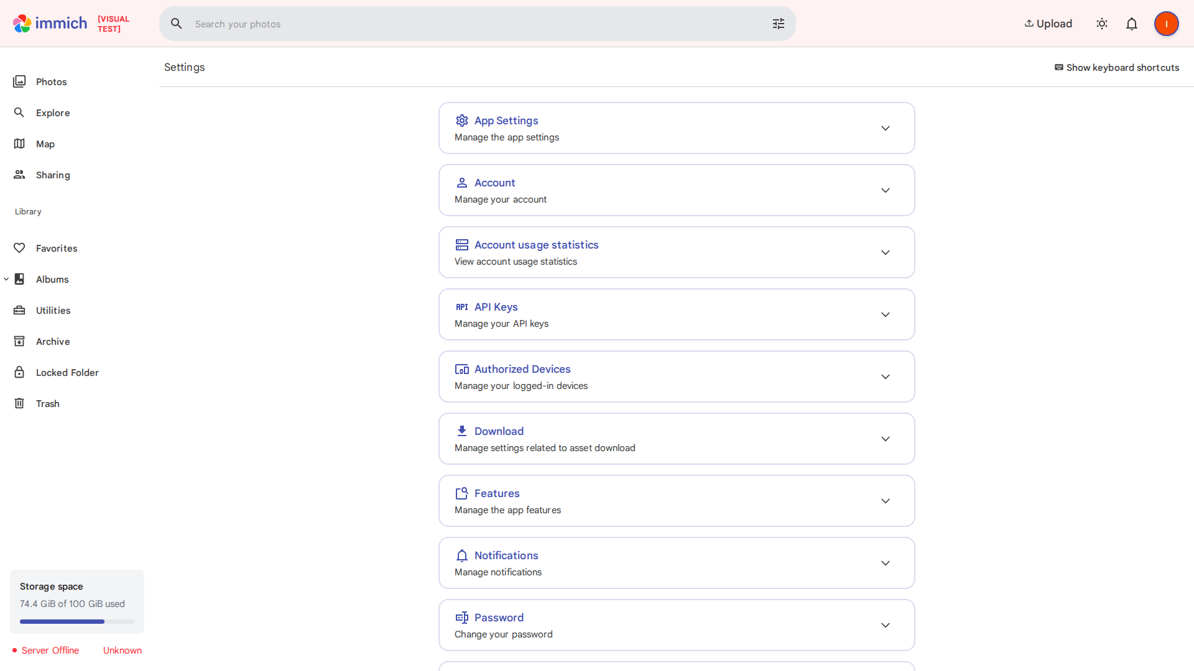The width and height of the screenshot is (1194, 671).
Task: Expand the API Keys section chevron
Action: (x=885, y=314)
